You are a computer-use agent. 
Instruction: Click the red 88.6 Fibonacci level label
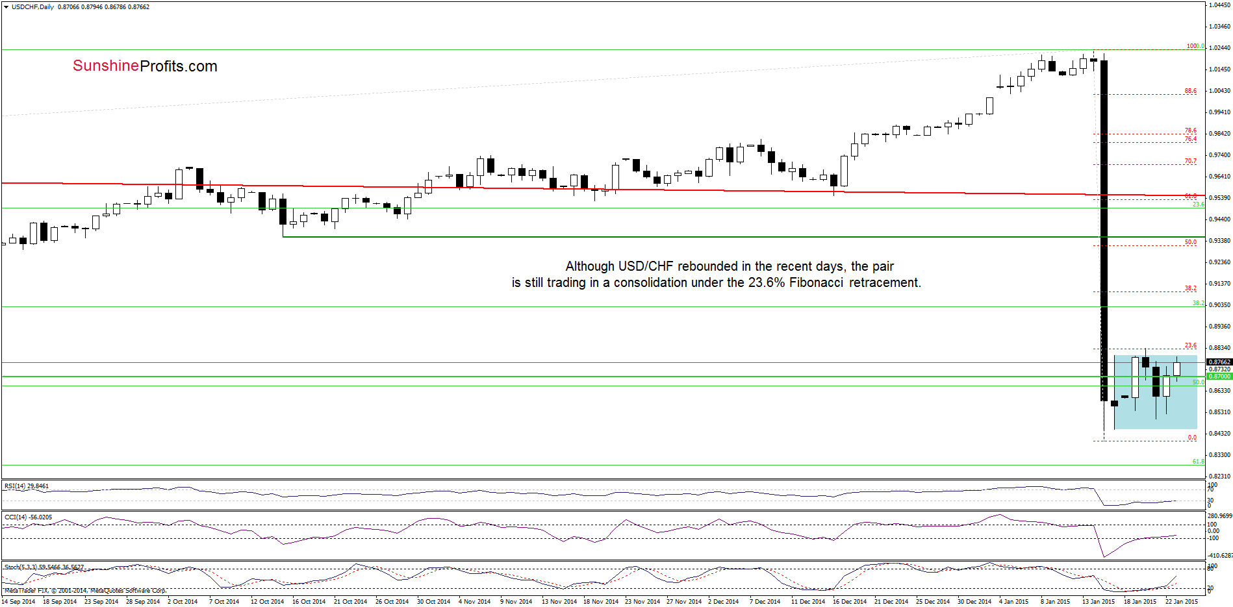[x=1190, y=91]
